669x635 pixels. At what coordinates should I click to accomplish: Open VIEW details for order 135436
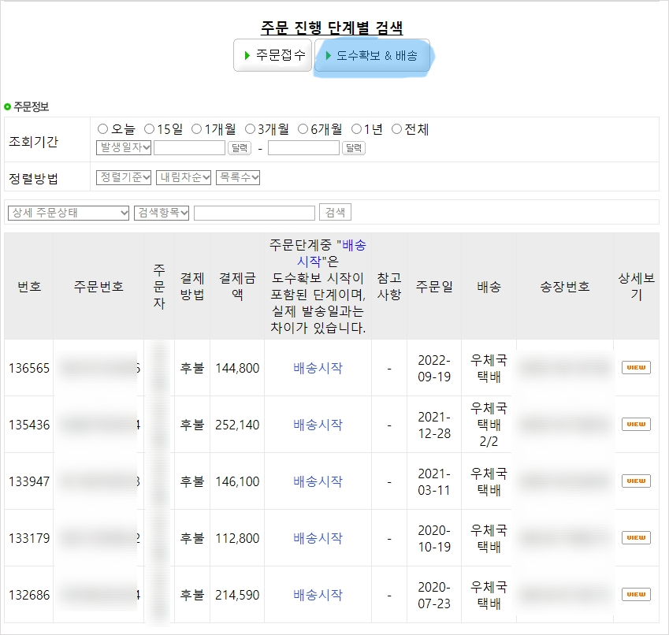pyautogui.click(x=636, y=424)
